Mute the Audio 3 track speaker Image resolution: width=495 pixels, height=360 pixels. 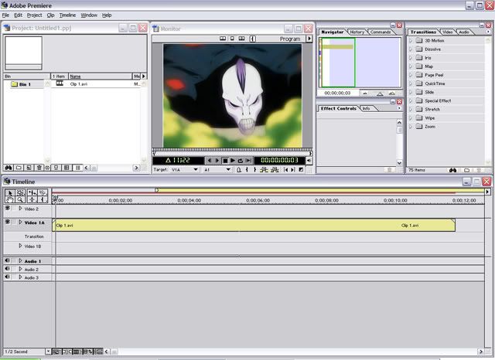(x=7, y=277)
